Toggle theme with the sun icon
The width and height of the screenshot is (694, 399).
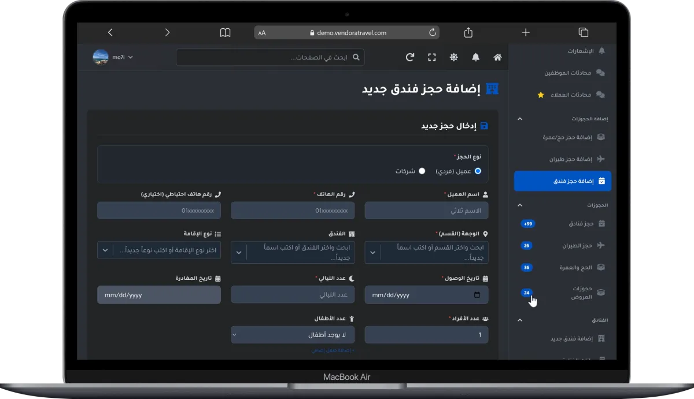pyautogui.click(x=454, y=57)
